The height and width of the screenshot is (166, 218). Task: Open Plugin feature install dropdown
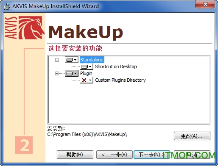point(72,73)
